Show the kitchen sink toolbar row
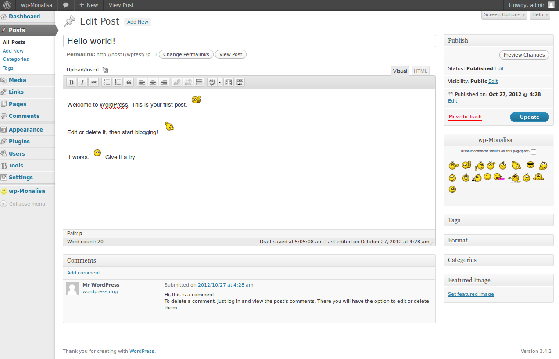559x359 pixels. pyautogui.click(x=240, y=82)
